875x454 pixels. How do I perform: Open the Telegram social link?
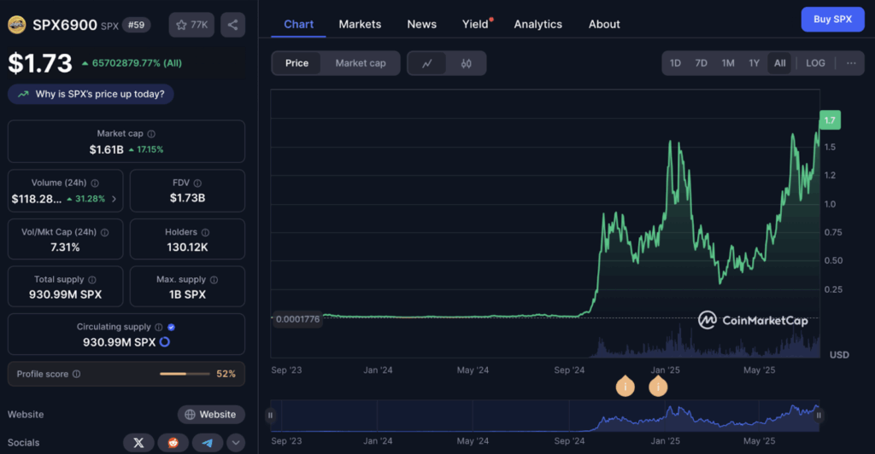207,442
